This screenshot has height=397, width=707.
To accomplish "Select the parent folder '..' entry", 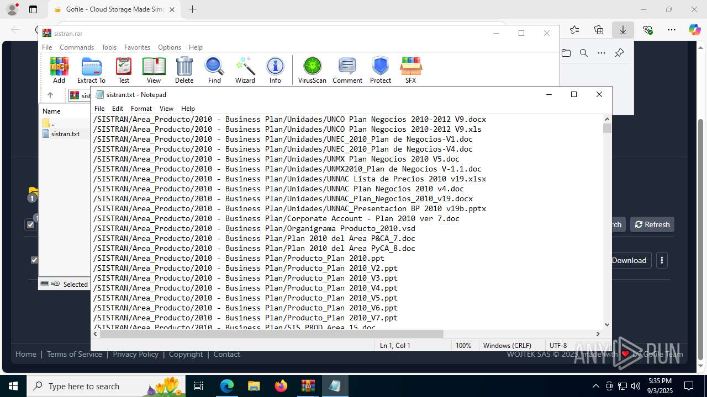I will (49, 124).
